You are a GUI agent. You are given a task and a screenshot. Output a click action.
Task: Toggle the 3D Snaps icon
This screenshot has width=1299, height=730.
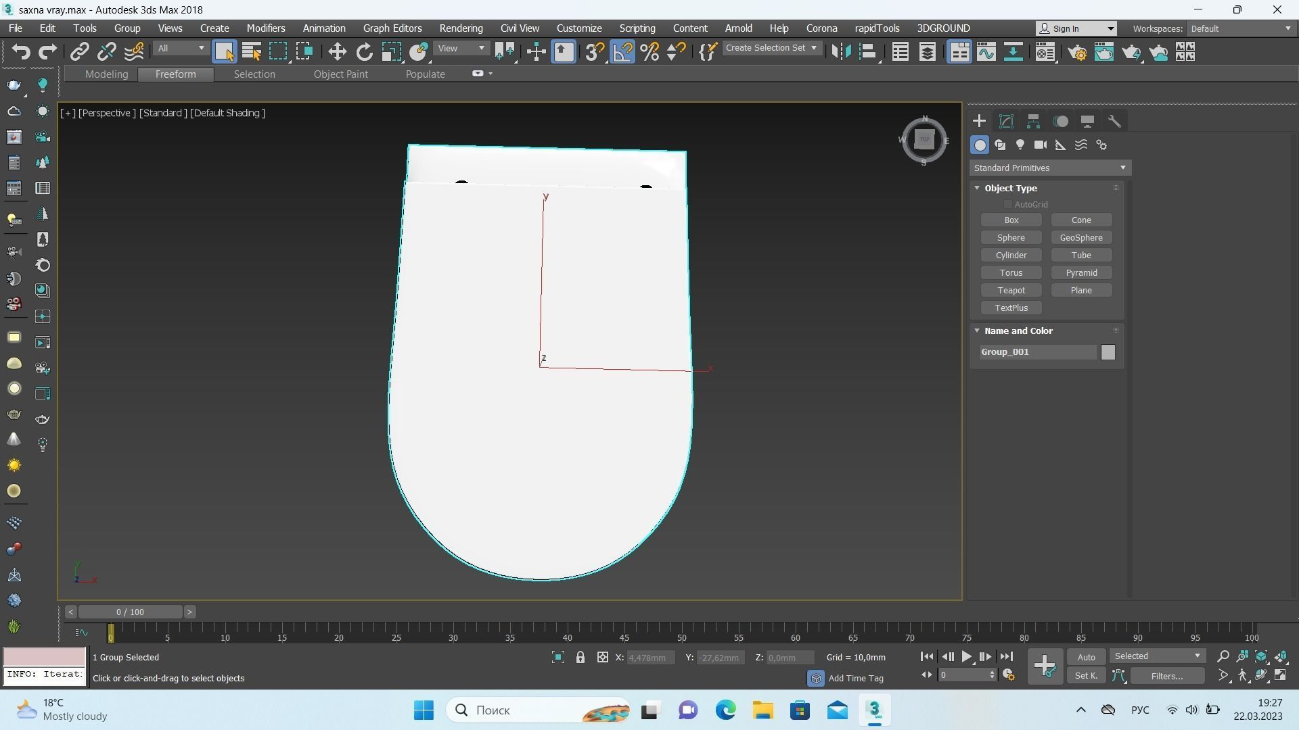tap(594, 52)
